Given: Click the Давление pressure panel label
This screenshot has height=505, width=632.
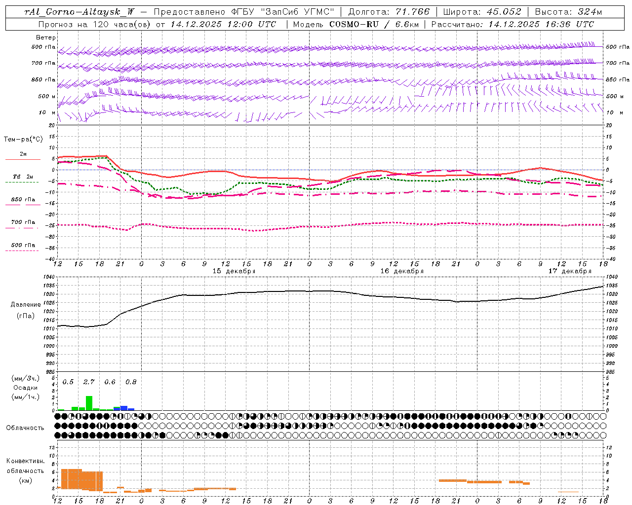Looking at the screenshot, I should tap(26, 305).
